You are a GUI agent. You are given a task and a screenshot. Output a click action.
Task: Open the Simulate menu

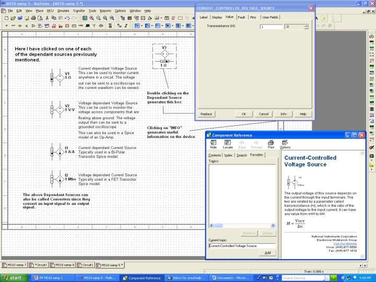coord(63,11)
